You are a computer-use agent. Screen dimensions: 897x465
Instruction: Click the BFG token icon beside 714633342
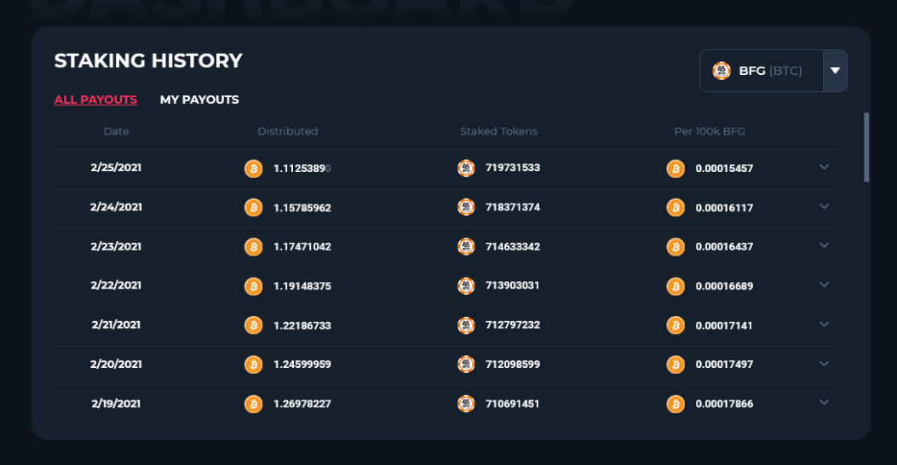(x=466, y=246)
